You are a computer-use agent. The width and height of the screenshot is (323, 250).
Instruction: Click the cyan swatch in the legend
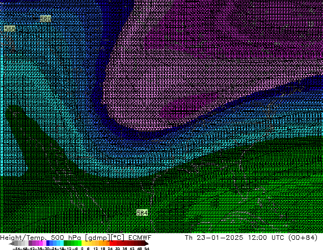pos(62,243)
